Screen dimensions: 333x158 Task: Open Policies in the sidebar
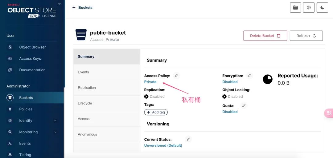point(26,109)
